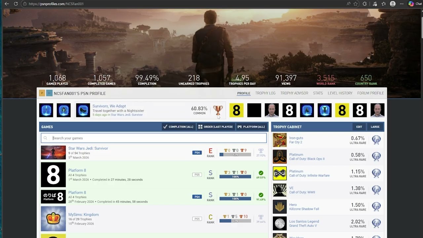Click the solid black trophy tile
The image size is (423, 238).
pyautogui.click(x=254, y=110)
